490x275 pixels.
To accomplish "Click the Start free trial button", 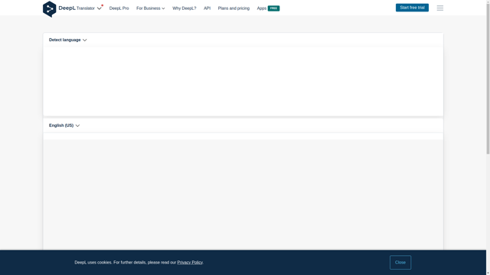I will point(412,8).
